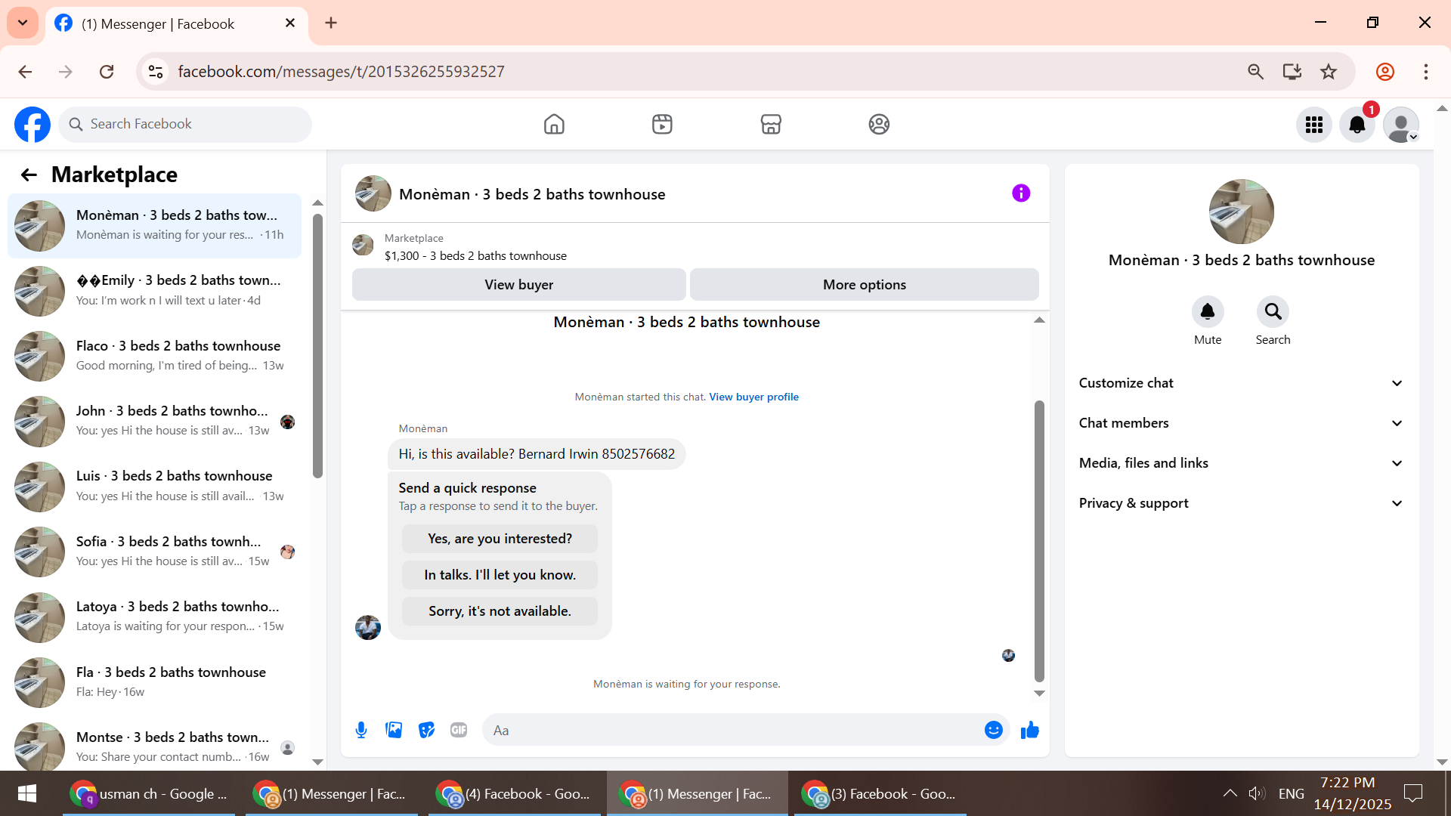Expand Privacy & support section
Image resolution: width=1451 pixels, height=816 pixels.
click(x=1241, y=503)
